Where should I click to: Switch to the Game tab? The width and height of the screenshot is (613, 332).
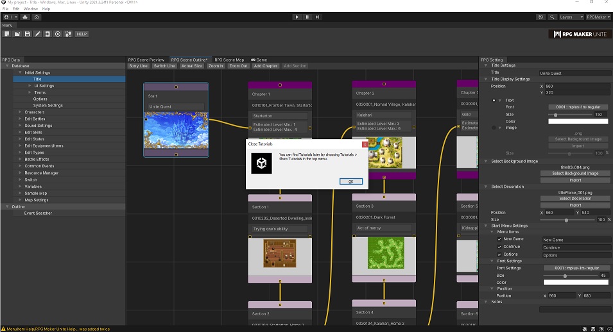[x=259, y=60]
